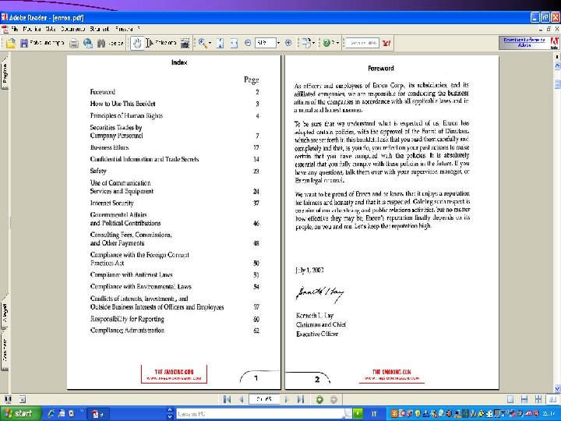The image size is (561, 421).
Task: Click the fit width icon
Action: [234, 44]
